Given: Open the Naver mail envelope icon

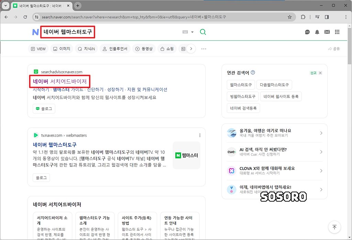Looking at the screenshot, I should 327,32.
